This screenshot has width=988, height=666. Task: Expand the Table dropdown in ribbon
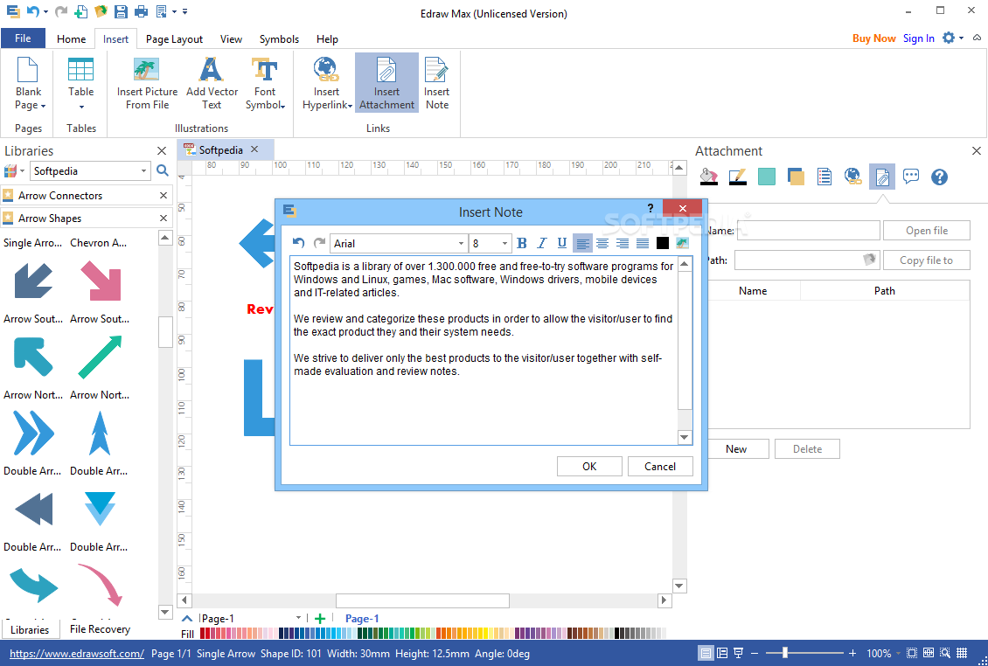[x=81, y=107]
